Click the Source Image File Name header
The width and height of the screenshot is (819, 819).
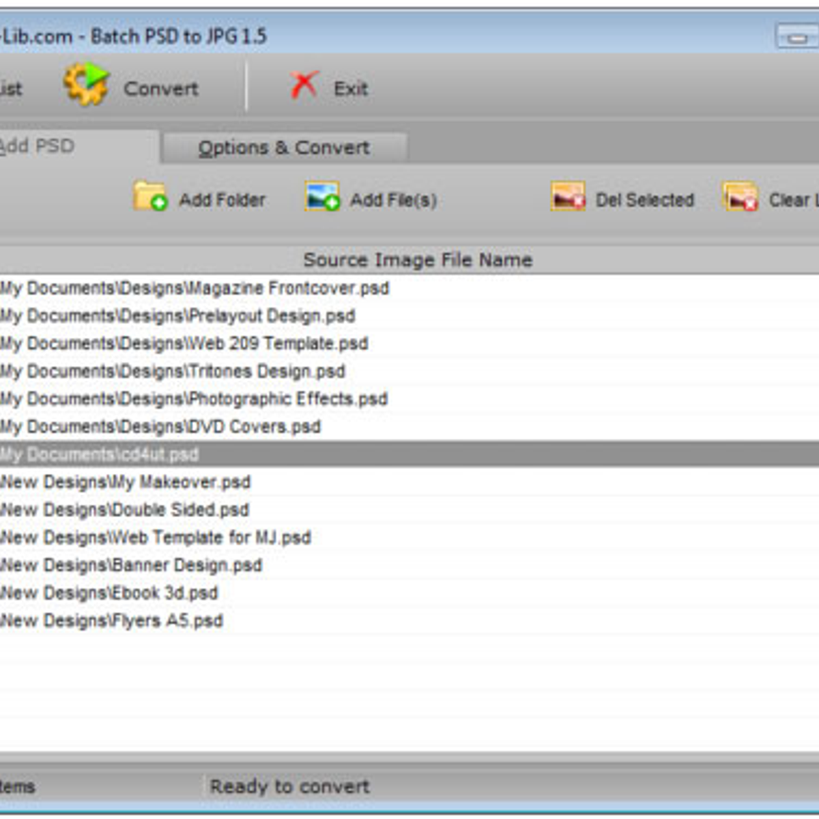pos(417,260)
